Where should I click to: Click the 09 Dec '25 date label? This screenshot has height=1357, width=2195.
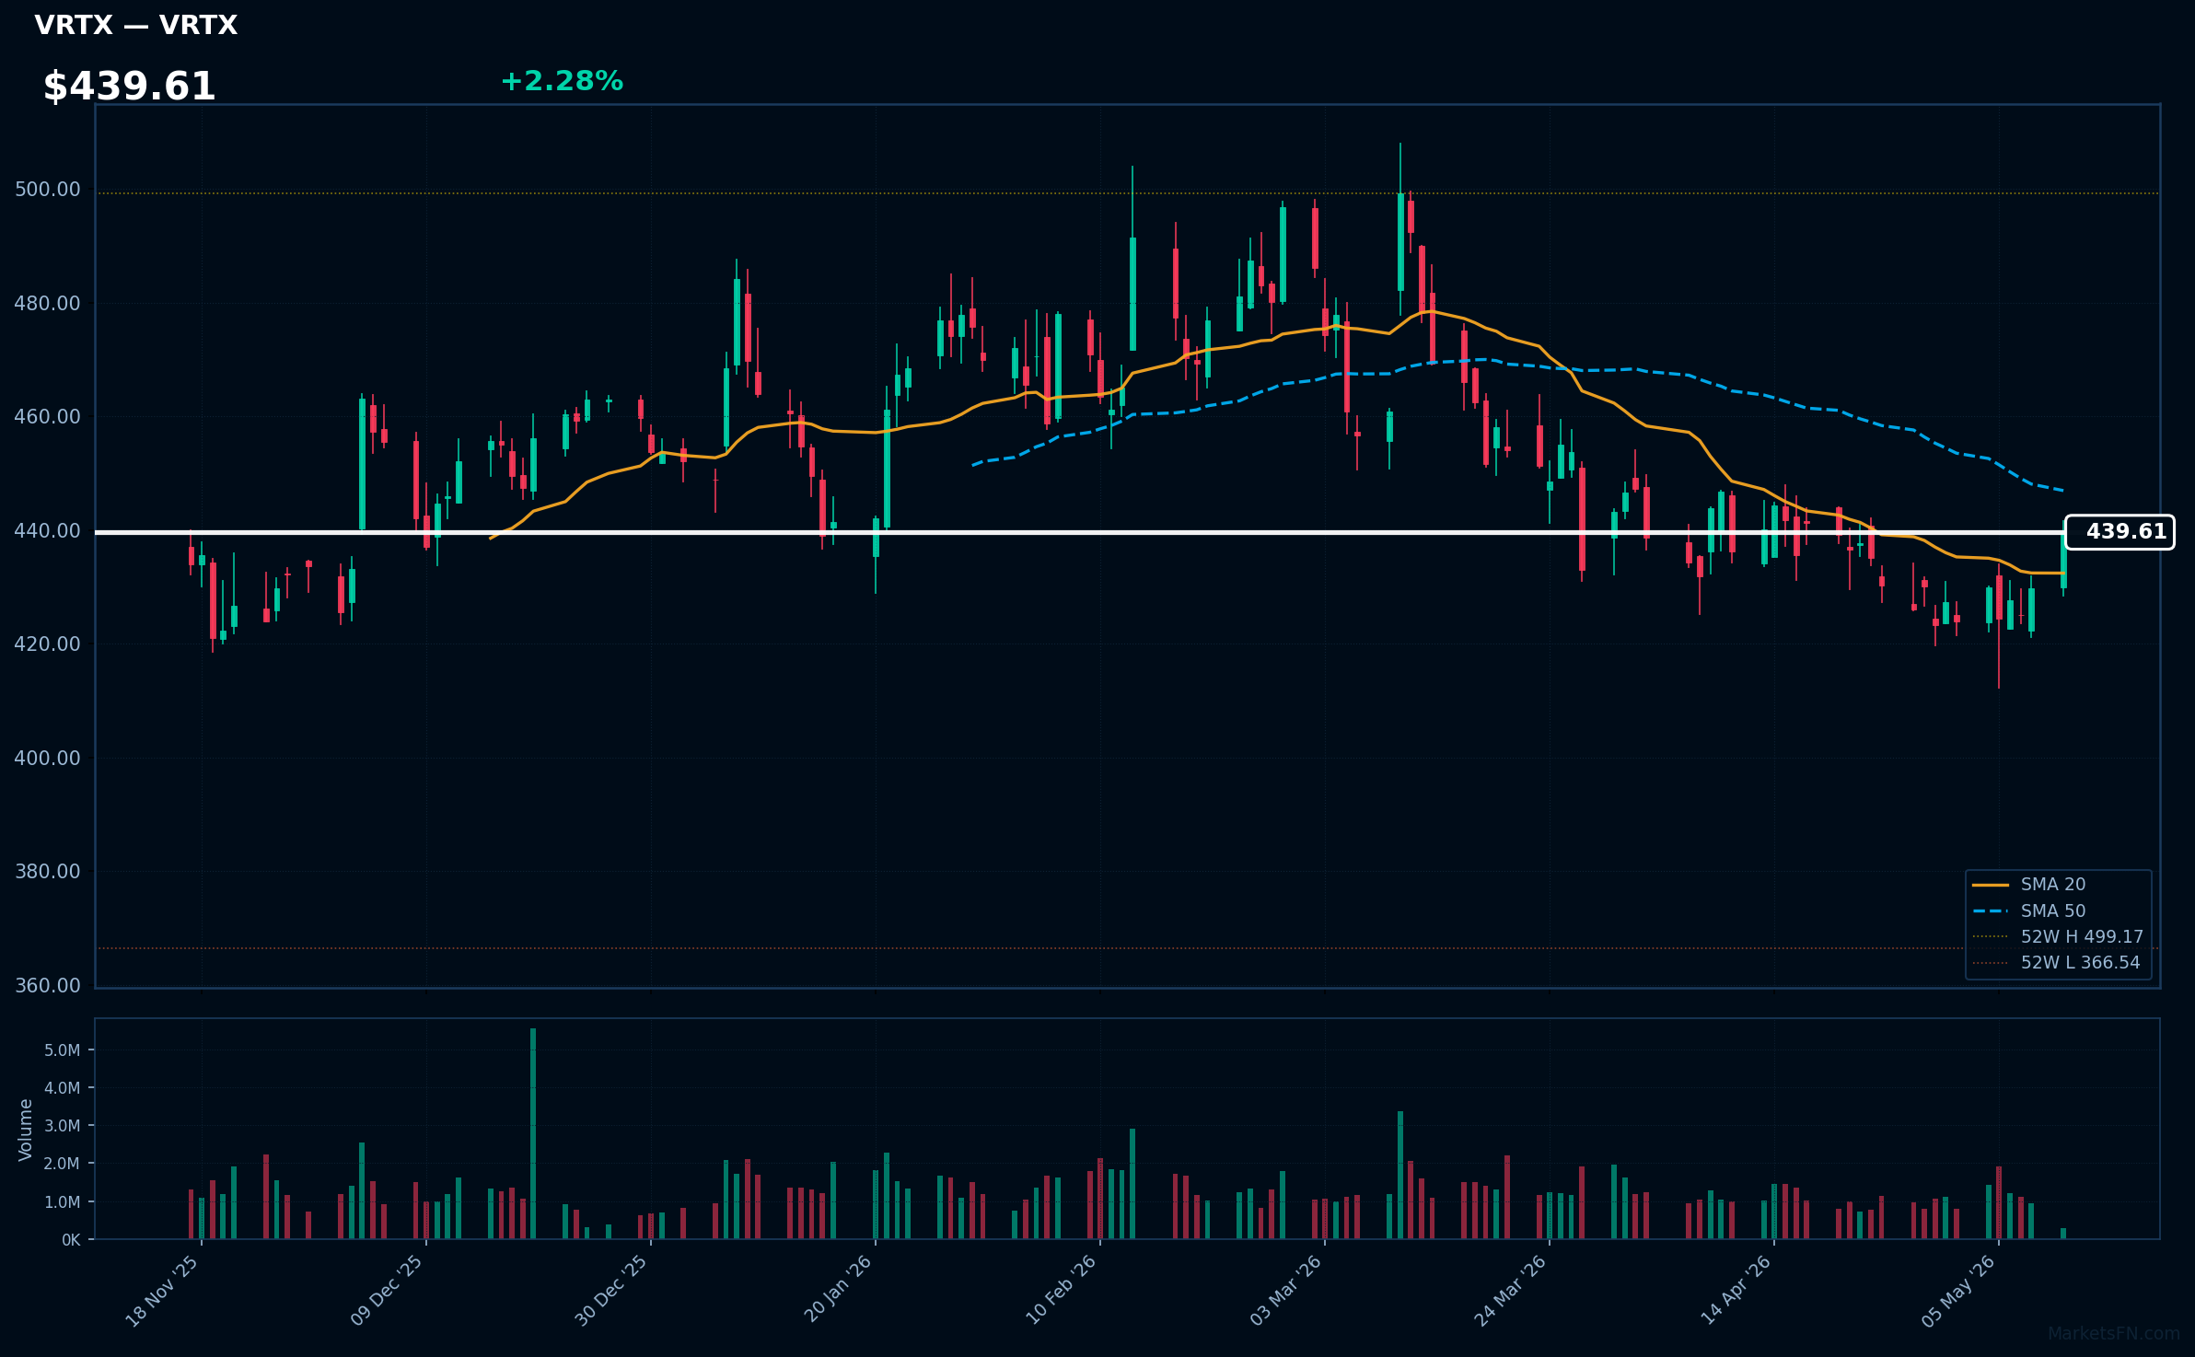point(387,1291)
